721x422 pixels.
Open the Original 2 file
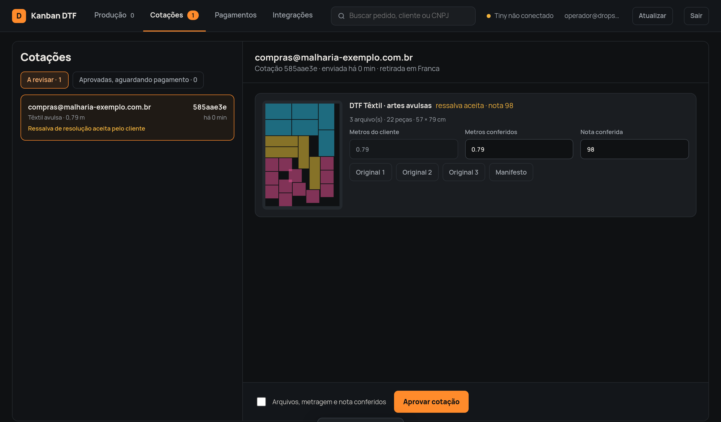click(417, 172)
